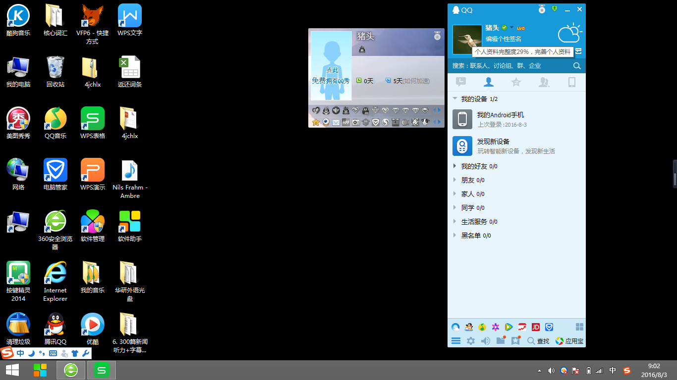The width and height of the screenshot is (677, 380).
Task: Open PC Manager shield in QQ app bar
Action: tap(549, 327)
